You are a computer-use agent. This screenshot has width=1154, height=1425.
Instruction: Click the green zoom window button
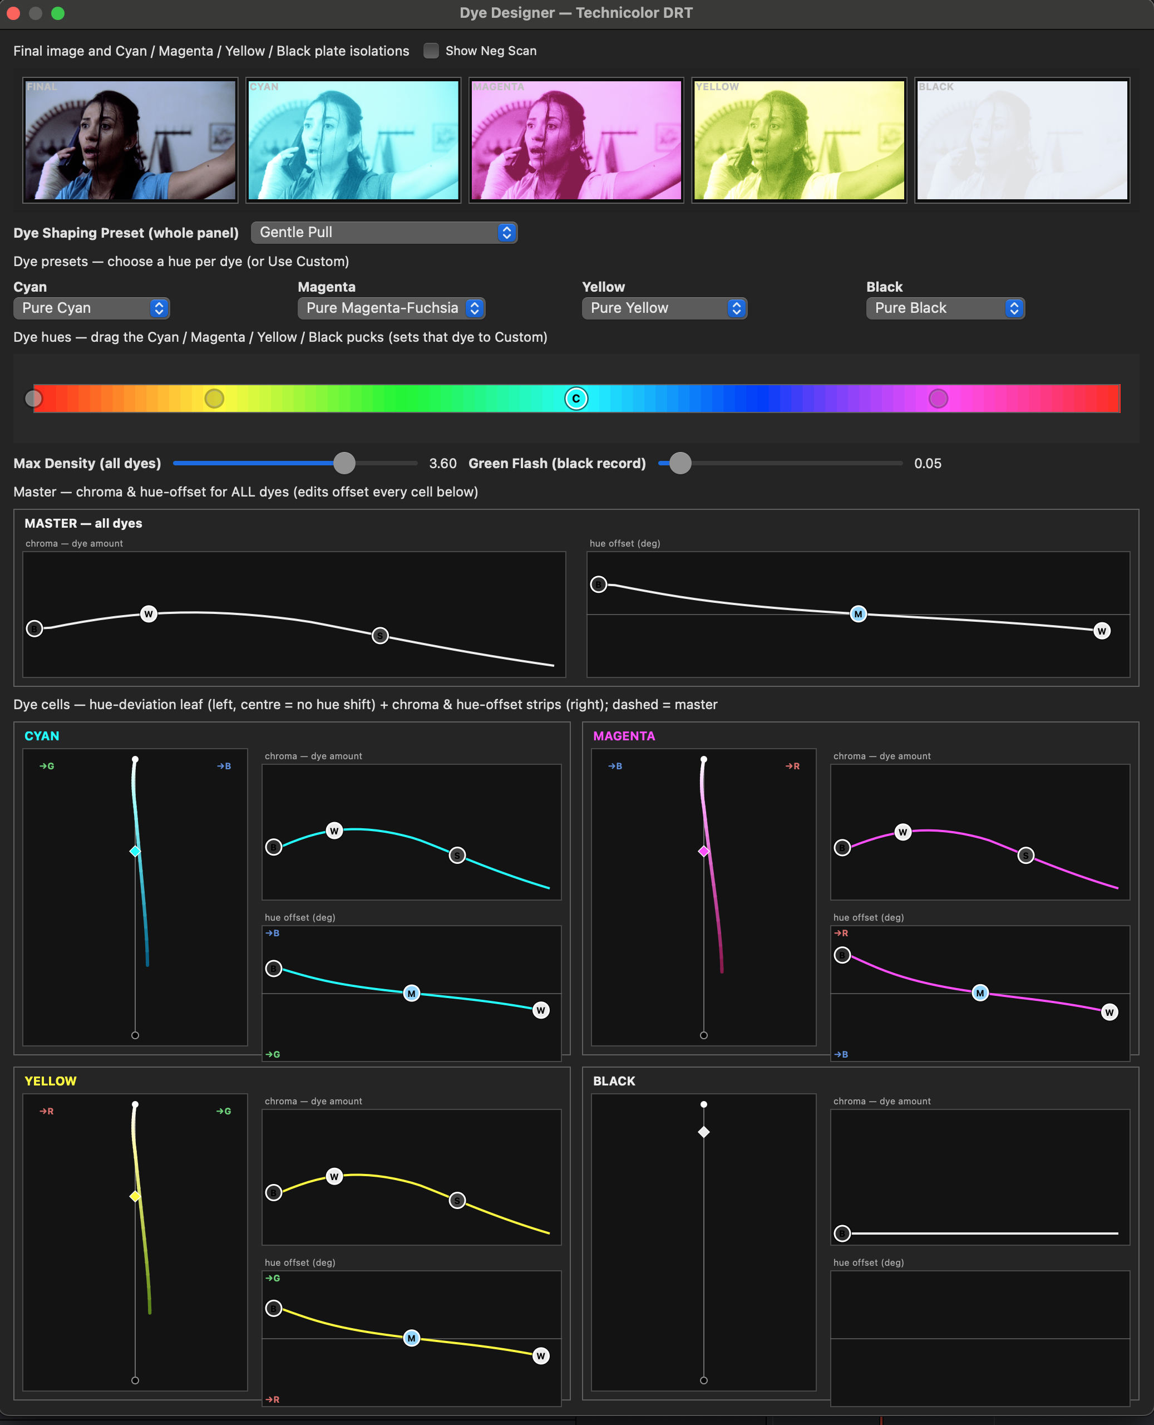pos(58,13)
